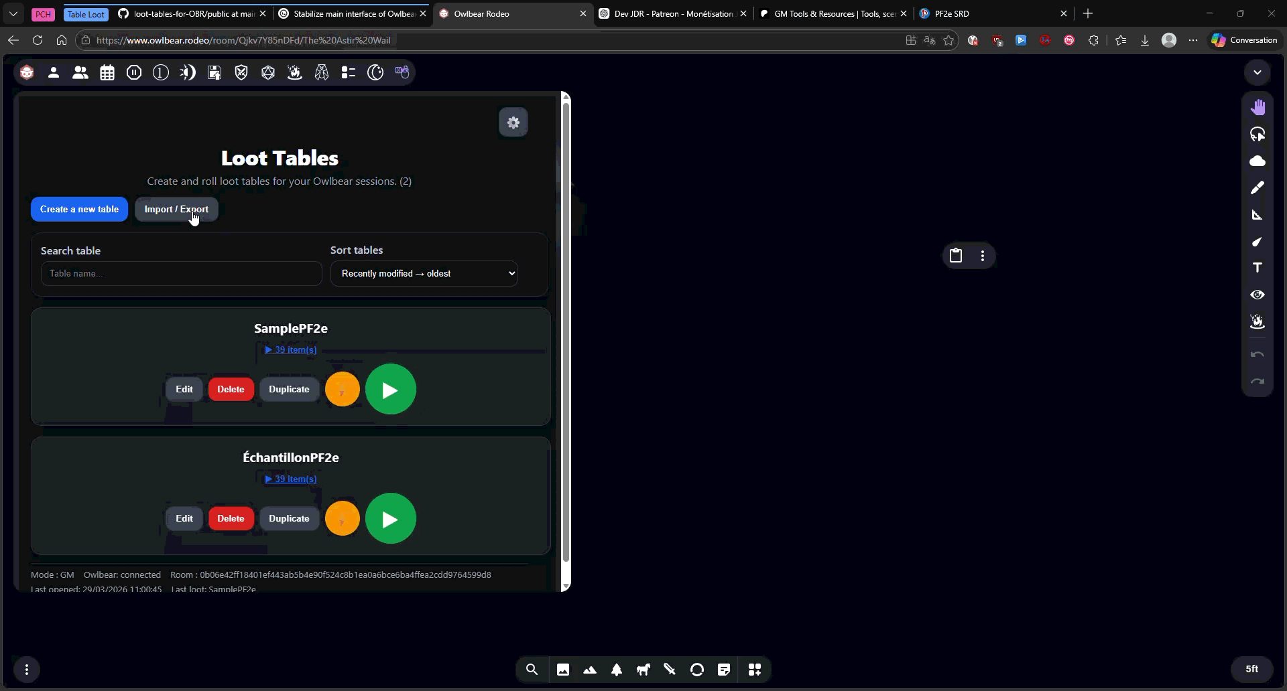Open the Notes asset category

[x=724, y=670]
